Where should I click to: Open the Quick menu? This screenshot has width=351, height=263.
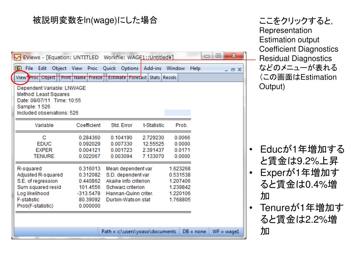(109, 68)
